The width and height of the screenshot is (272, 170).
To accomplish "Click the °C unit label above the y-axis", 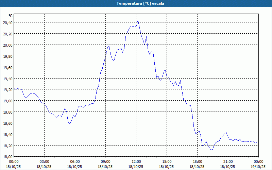I will click(10, 16).
